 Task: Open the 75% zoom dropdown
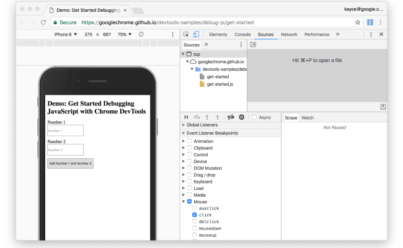(x=125, y=34)
